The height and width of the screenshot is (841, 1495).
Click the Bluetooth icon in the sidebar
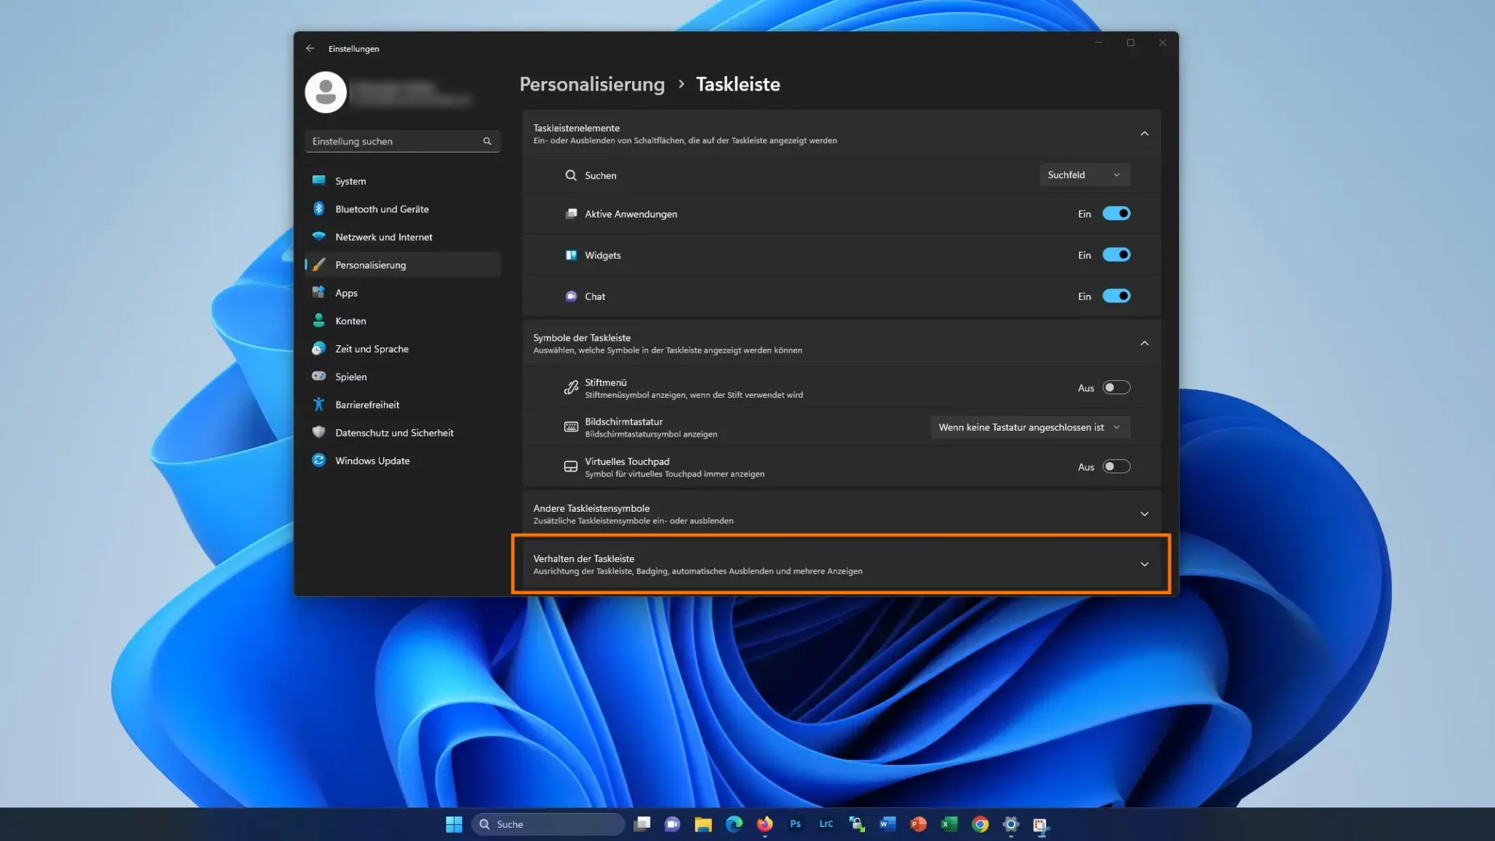coord(319,209)
